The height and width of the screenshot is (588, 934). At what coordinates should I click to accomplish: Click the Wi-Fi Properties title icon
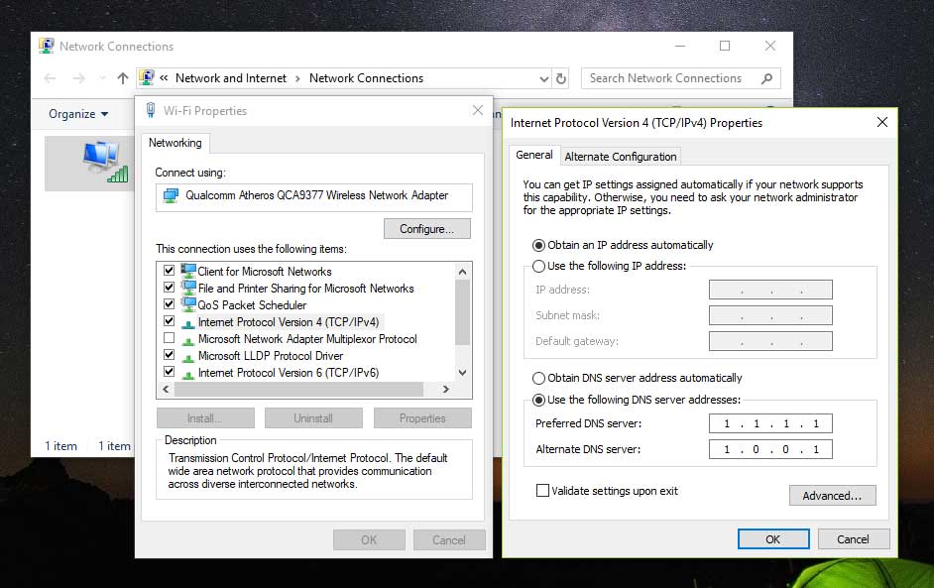pyautogui.click(x=151, y=110)
